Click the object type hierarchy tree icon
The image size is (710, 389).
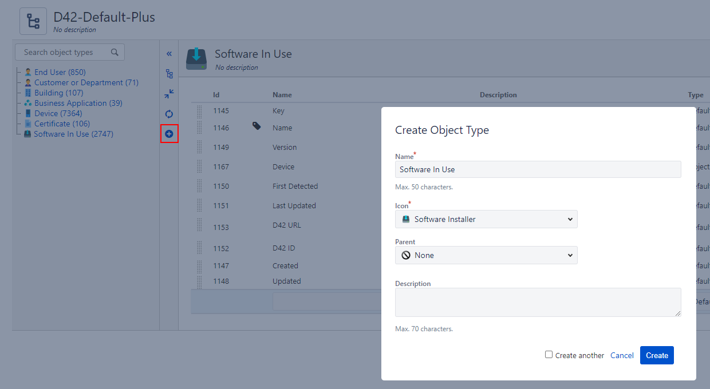pos(169,74)
